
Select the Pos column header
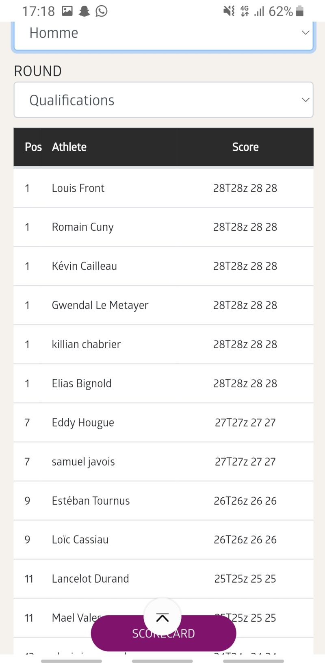click(33, 147)
